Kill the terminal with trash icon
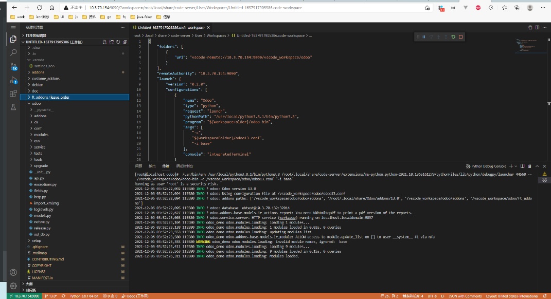Viewport: 551px width, 299px height. (x=529, y=166)
